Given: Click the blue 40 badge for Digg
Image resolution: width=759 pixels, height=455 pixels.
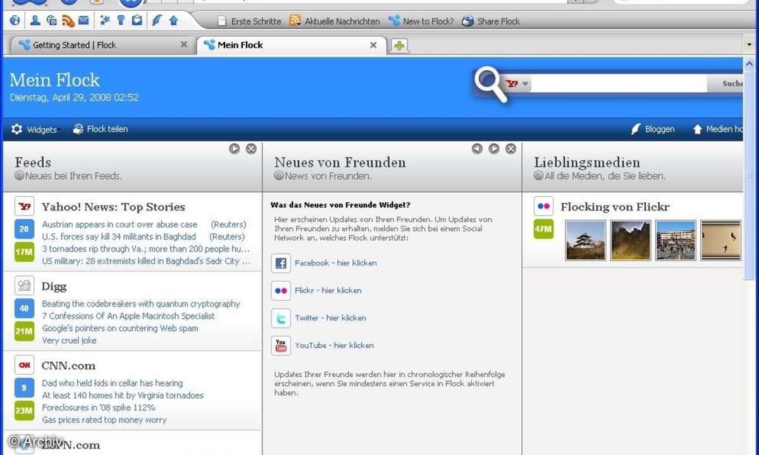Looking at the screenshot, I should [24, 309].
